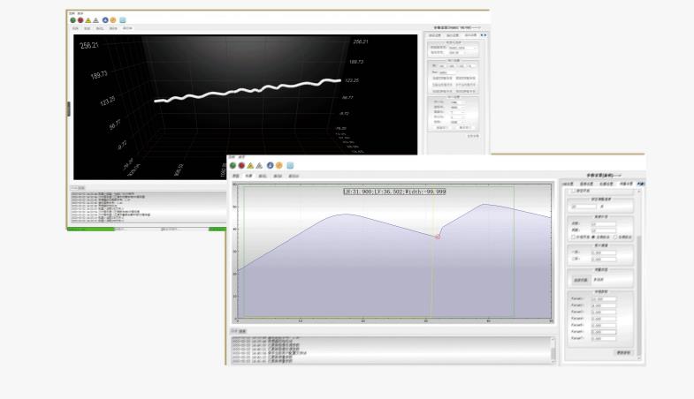Click the blue circle icon in the front window toolbar

tap(270, 165)
